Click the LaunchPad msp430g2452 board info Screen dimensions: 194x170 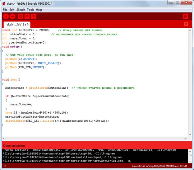click(x=159, y=166)
